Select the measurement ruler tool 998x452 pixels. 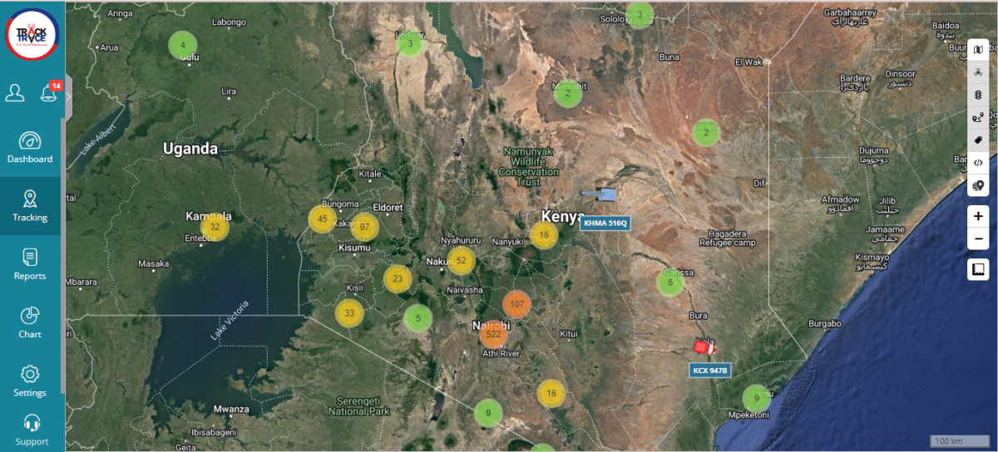coord(978,269)
